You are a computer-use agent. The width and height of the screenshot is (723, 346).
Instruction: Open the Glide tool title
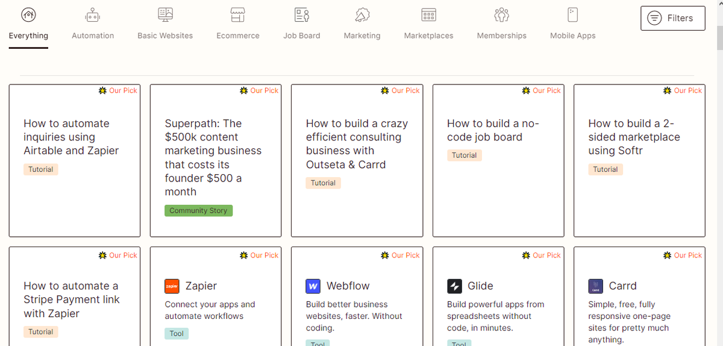[x=480, y=286]
